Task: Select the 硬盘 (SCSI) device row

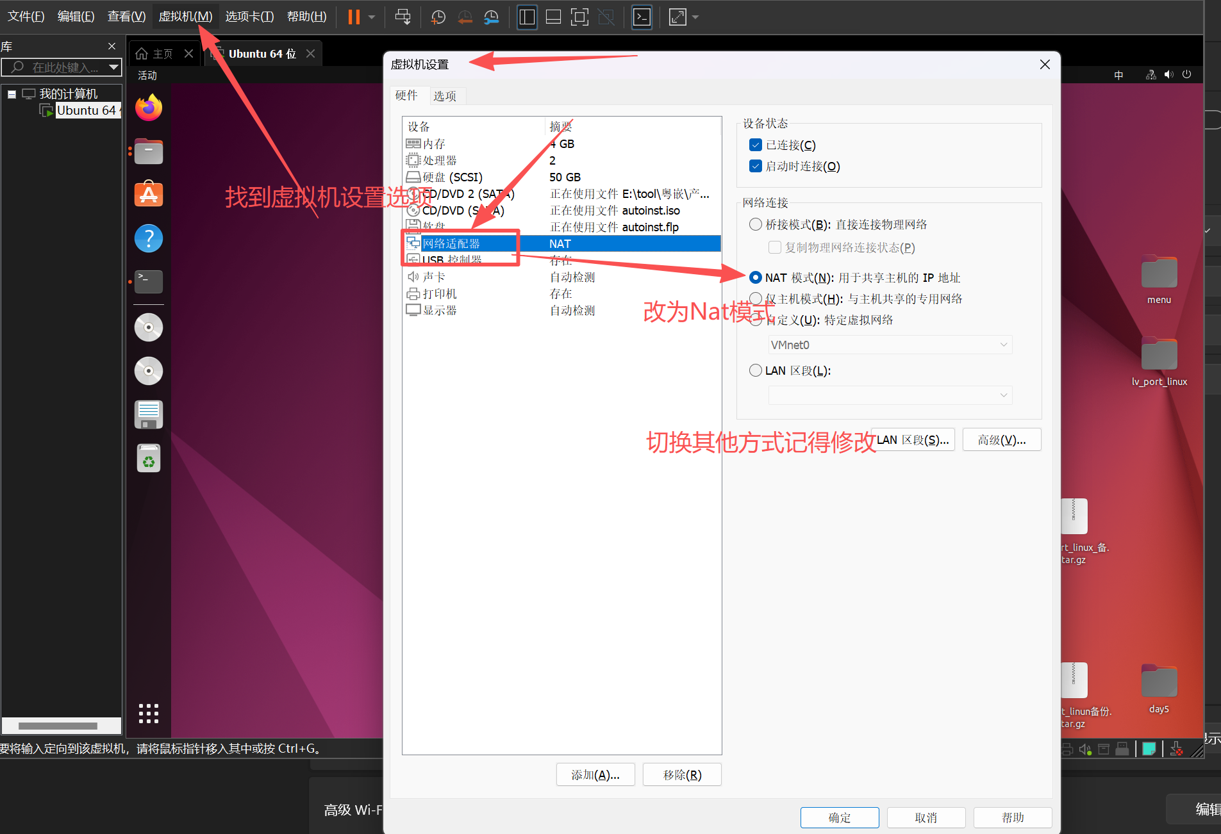Action: 562,177
